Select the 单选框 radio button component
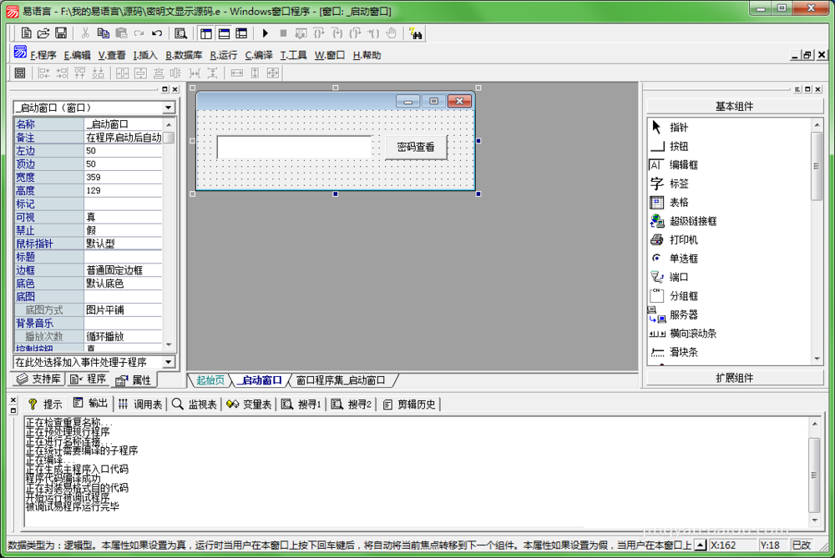Screen dimensions: 835x558 683,259
